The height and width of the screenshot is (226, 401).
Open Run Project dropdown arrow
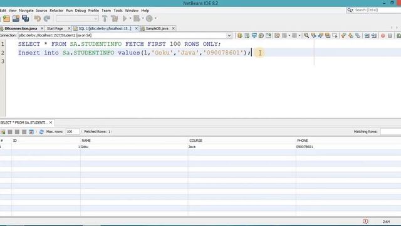[x=130, y=18]
